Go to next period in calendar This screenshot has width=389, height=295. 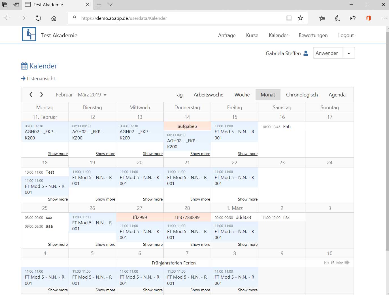pos(41,94)
